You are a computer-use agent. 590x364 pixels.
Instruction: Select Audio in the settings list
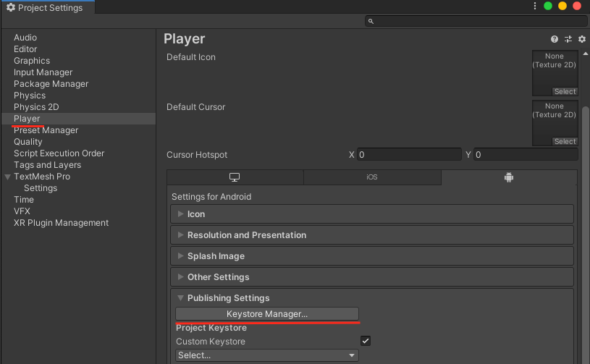click(x=25, y=38)
